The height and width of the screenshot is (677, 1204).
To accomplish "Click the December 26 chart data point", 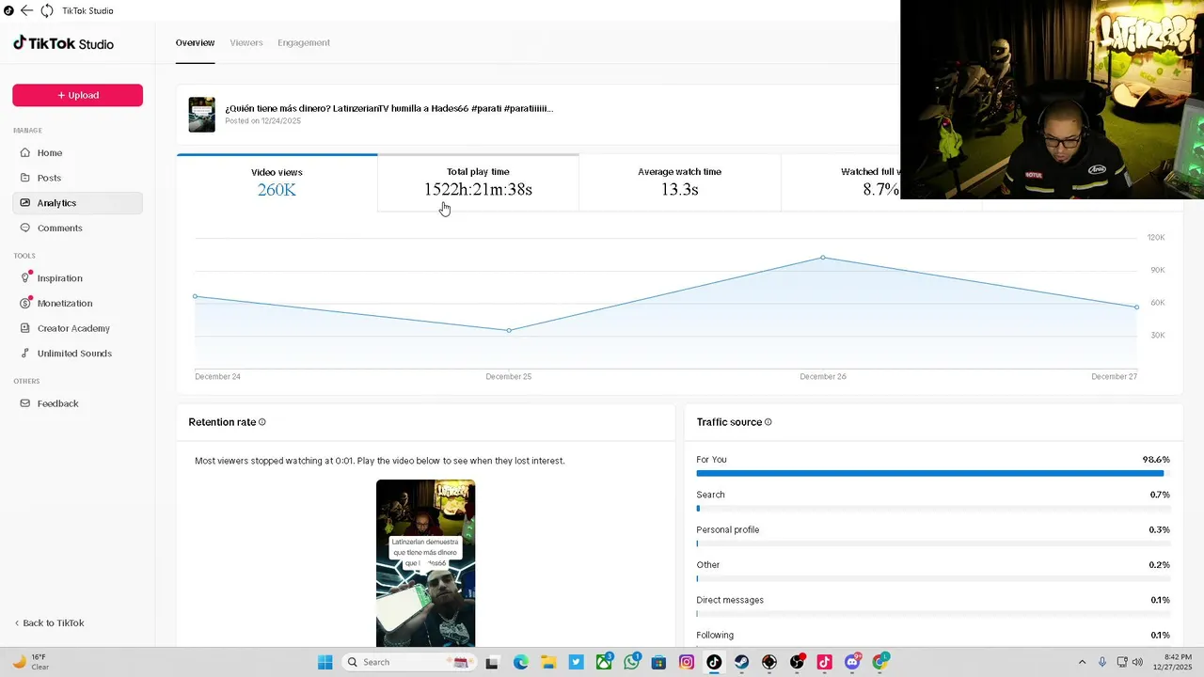I will coord(823,258).
